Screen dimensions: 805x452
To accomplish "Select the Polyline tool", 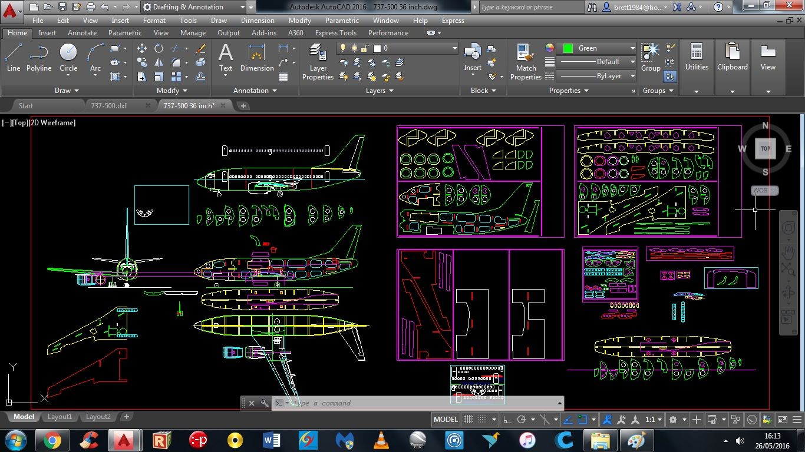I will pyautogui.click(x=39, y=57).
